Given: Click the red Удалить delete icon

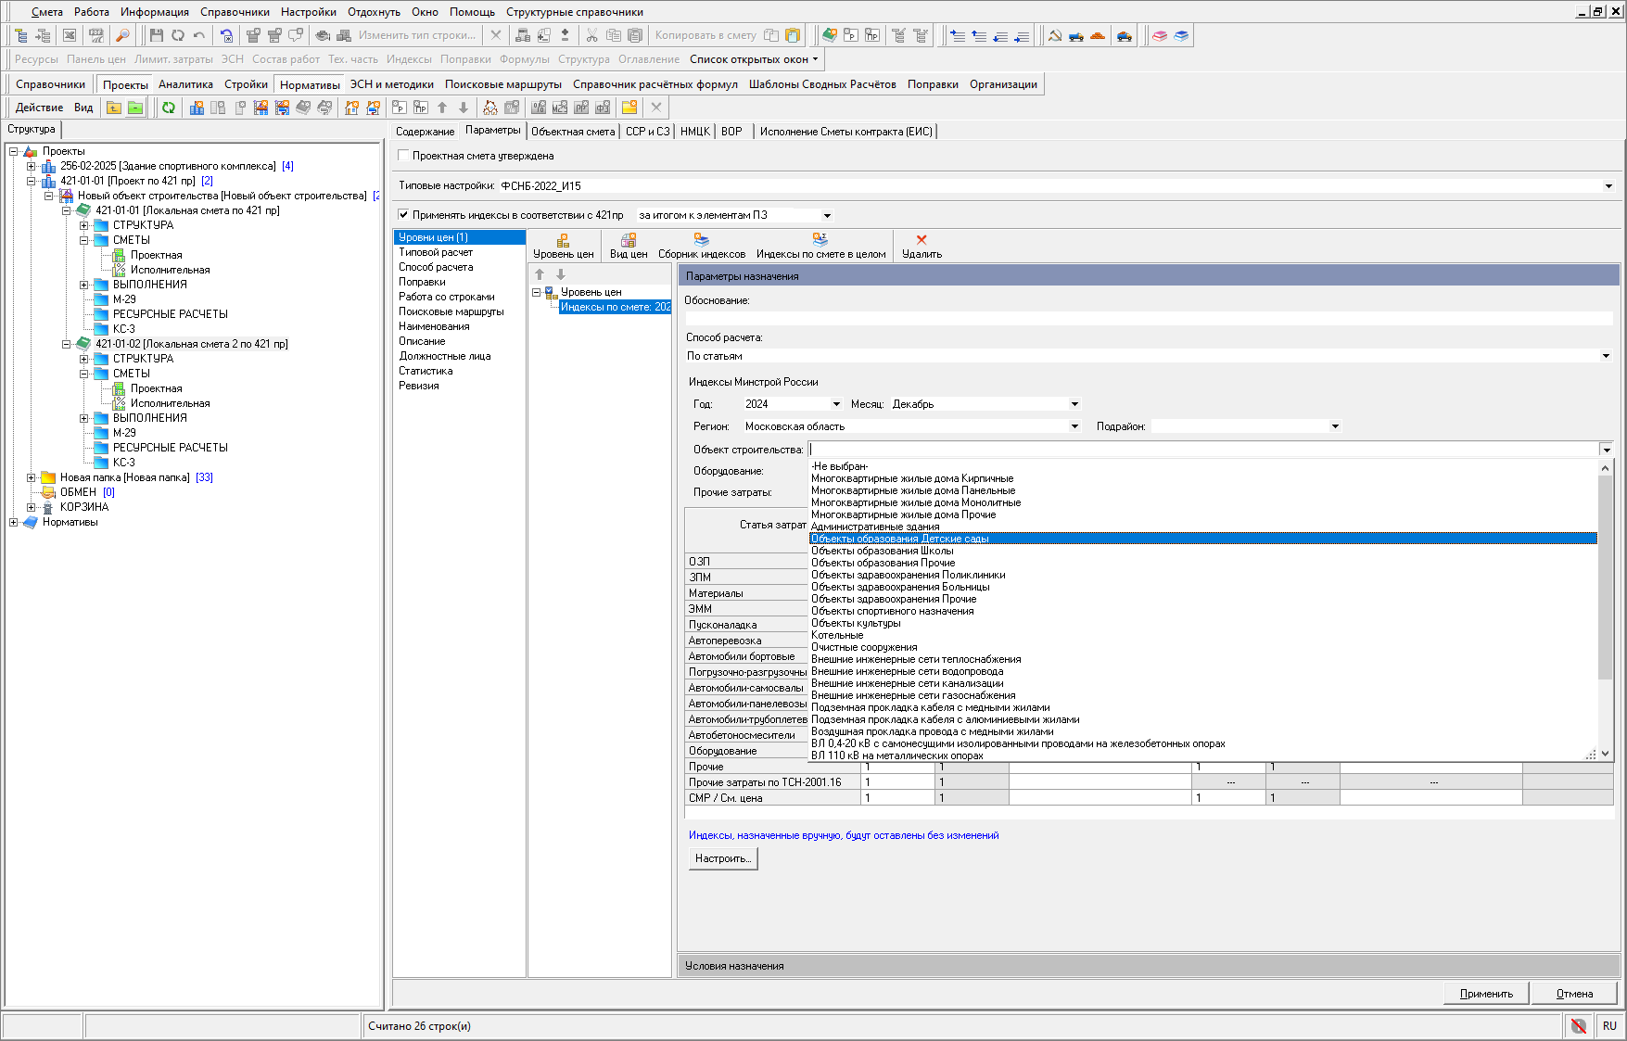Looking at the screenshot, I should click(921, 246).
